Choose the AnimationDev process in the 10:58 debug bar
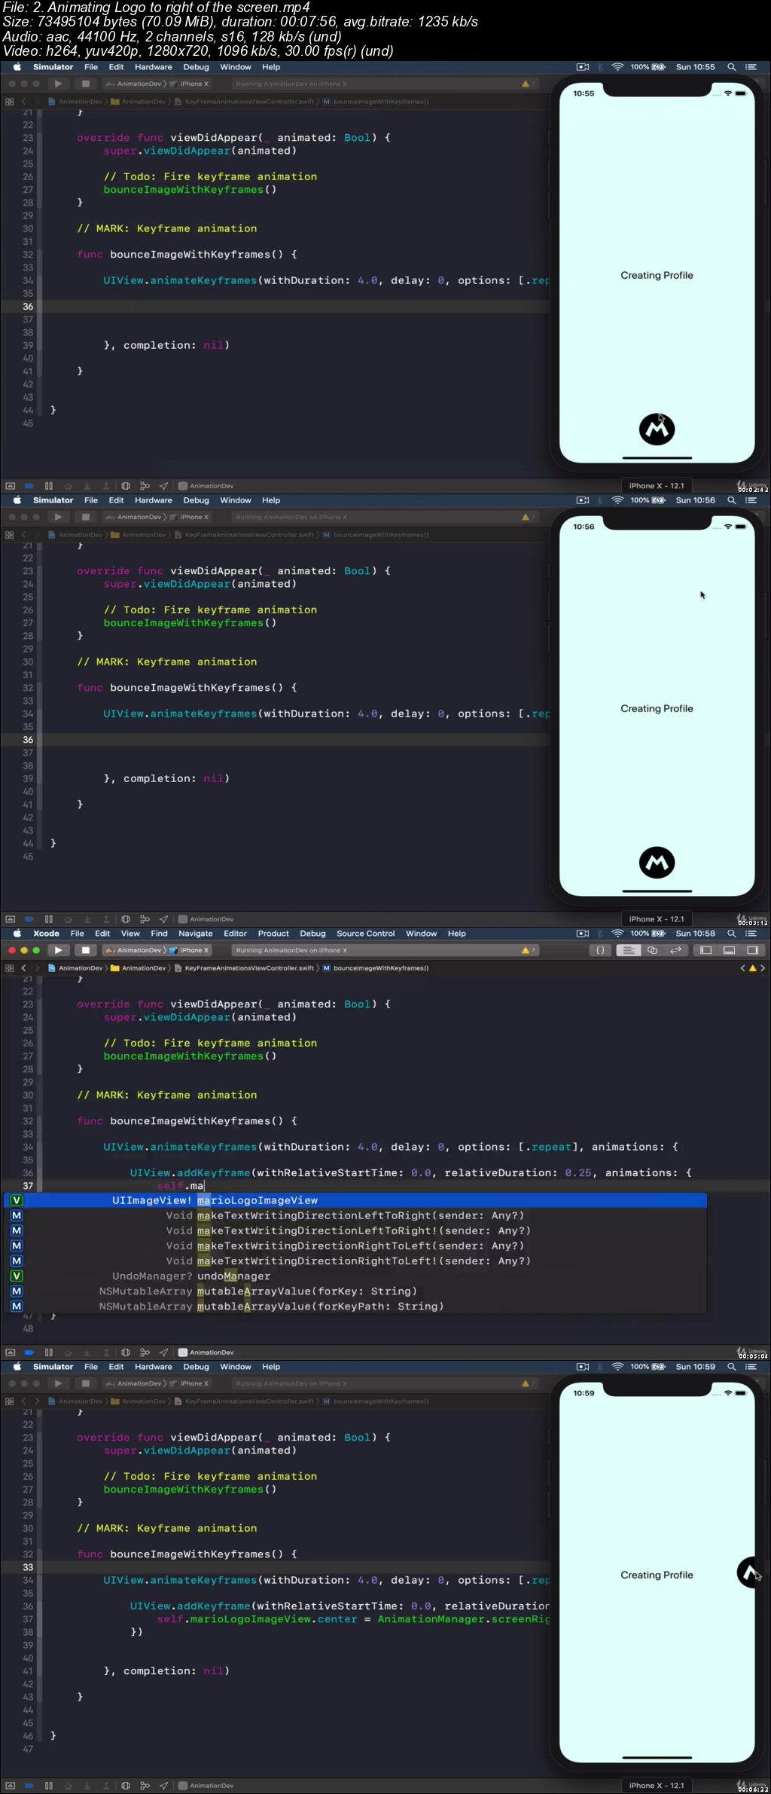The width and height of the screenshot is (771, 1794). [x=206, y=1352]
